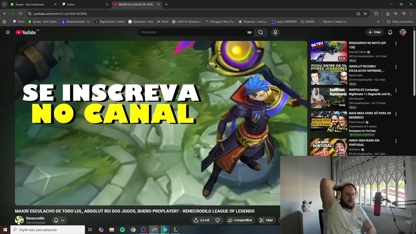Open Todos os favoritos folder
Screen dimensions: 416x234
[x=400, y=21]
